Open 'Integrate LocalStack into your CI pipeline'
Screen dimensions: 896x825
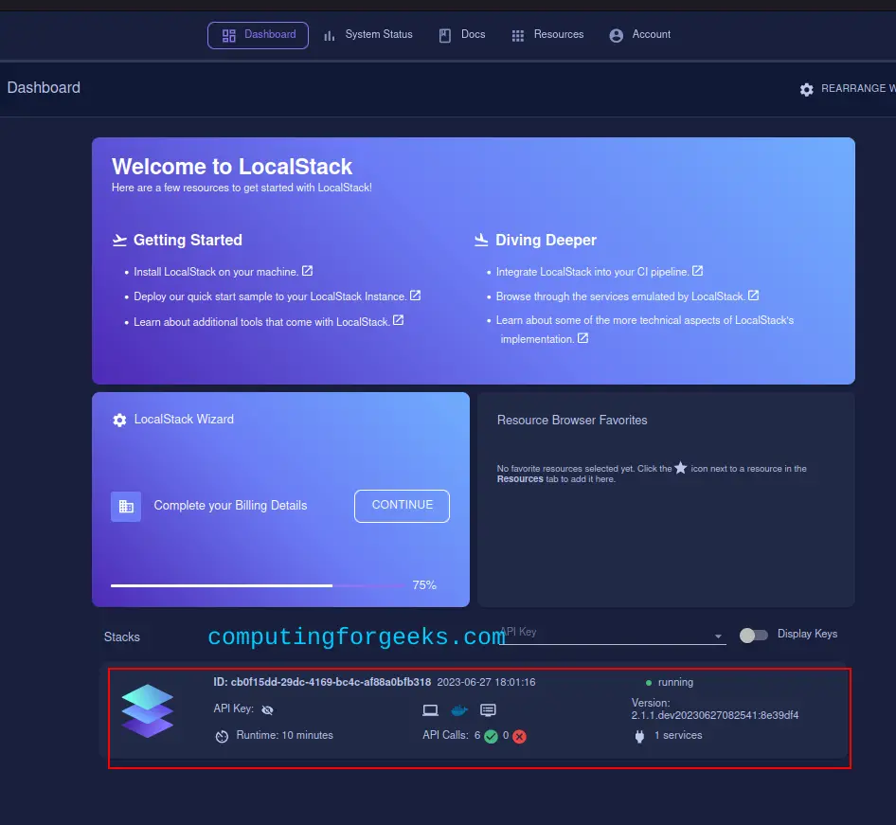coord(592,272)
